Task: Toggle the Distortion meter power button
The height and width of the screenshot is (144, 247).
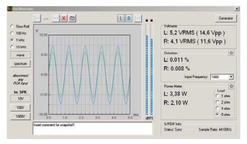Action: [x=231, y=53]
